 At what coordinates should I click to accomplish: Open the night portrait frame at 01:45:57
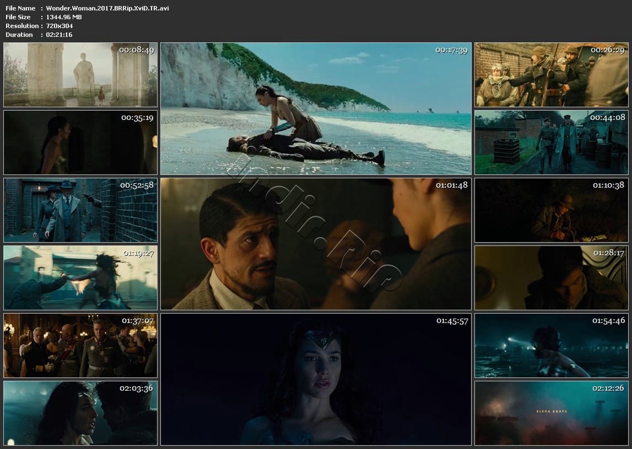316,380
